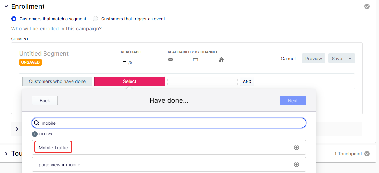Click the Back button
379x173 pixels.
[45, 100]
